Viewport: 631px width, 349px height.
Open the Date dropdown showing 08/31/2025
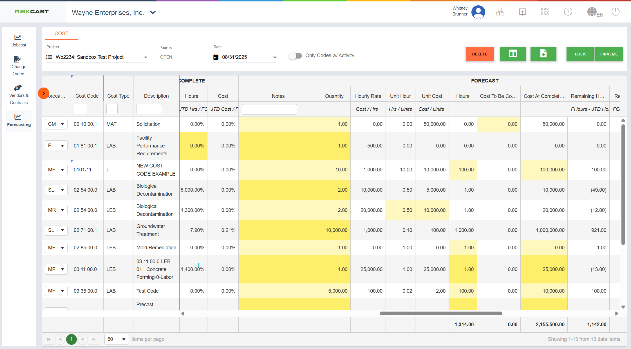click(275, 57)
